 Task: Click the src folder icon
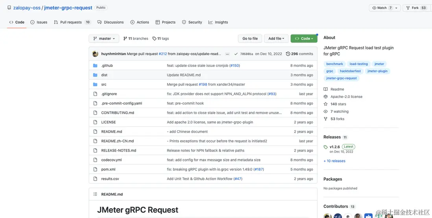[95, 84]
